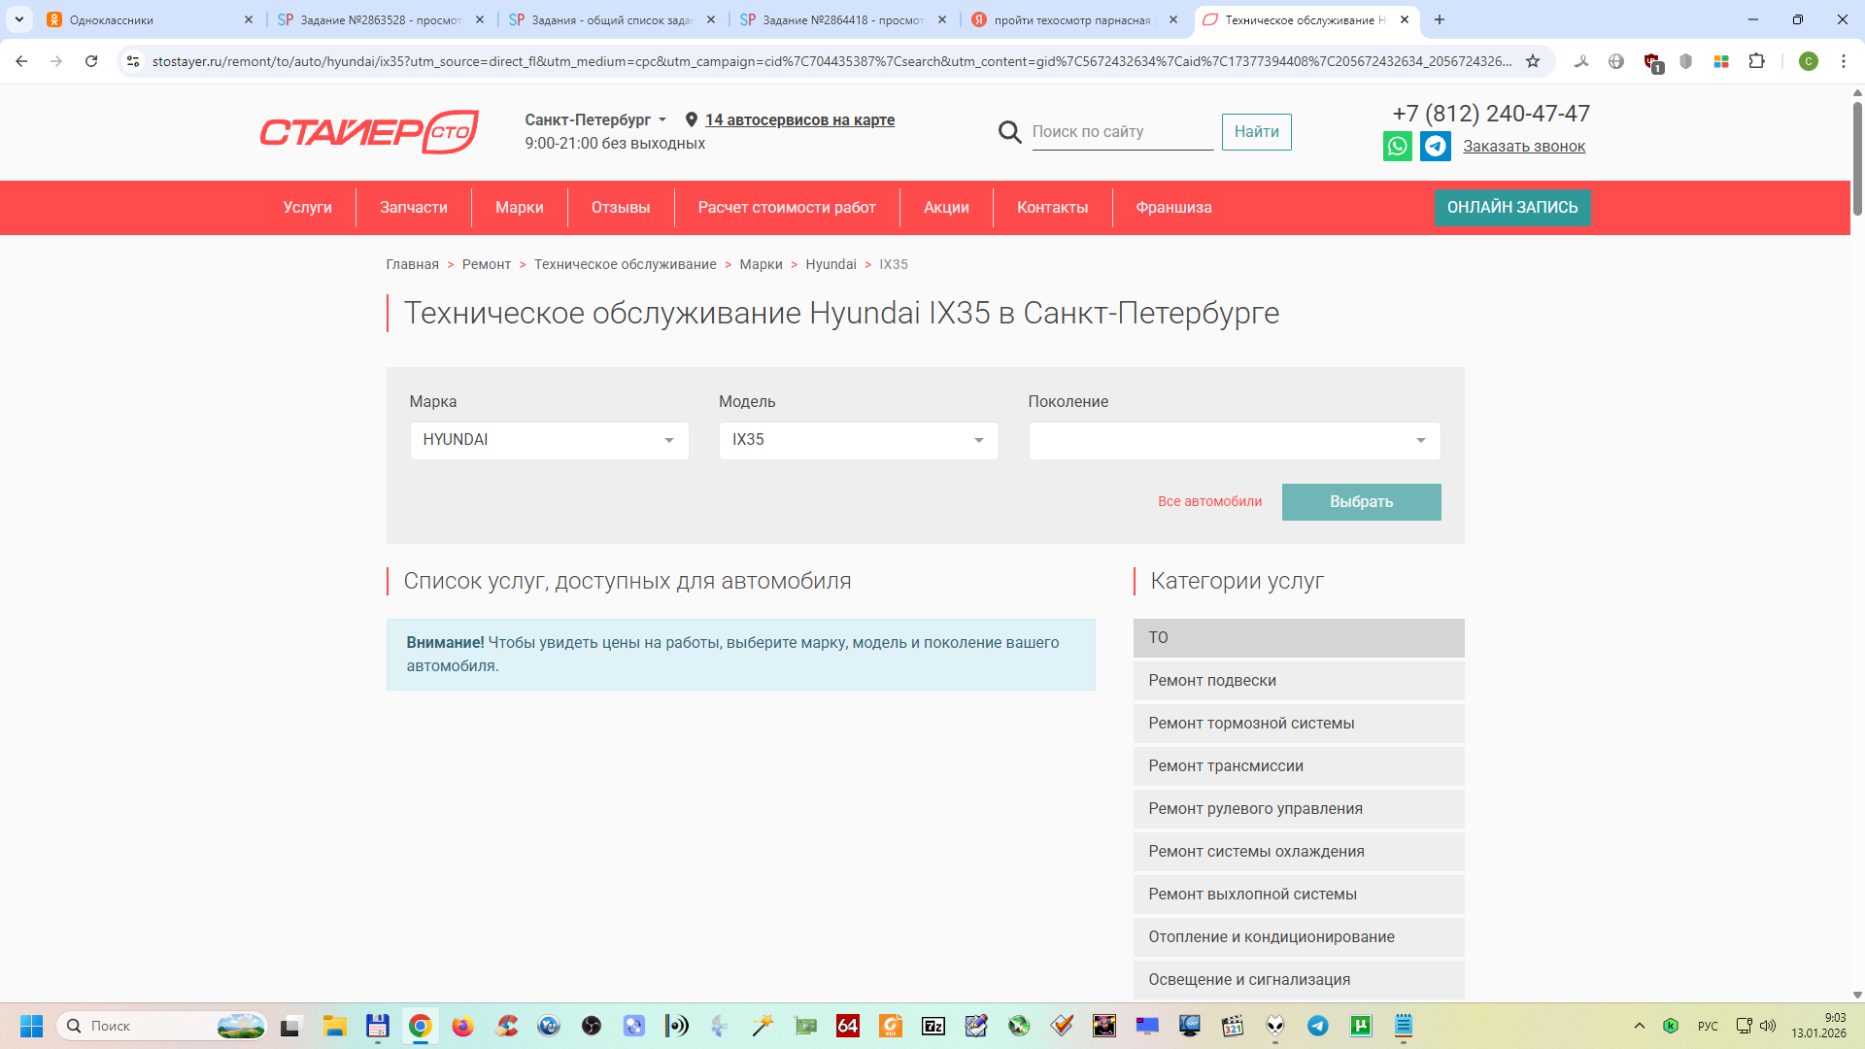This screenshot has height=1049, width=1865.
Task: Open browser extensions puzzle icon
Action: click(1756, 61)
